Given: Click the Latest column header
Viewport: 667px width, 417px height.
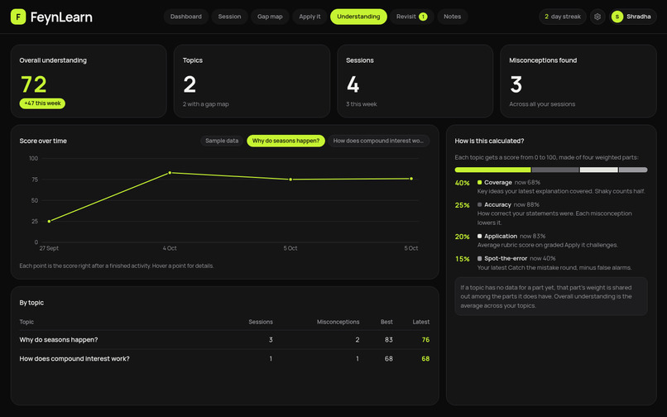Looking at the screenshot, I should click(x=420, y=322).
